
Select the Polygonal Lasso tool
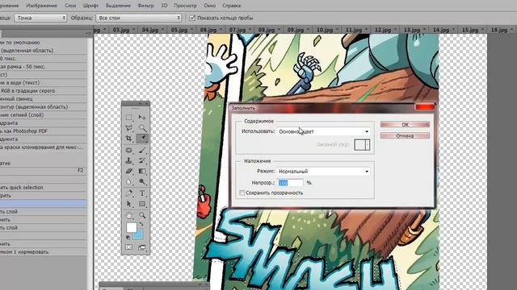[129, 128]
